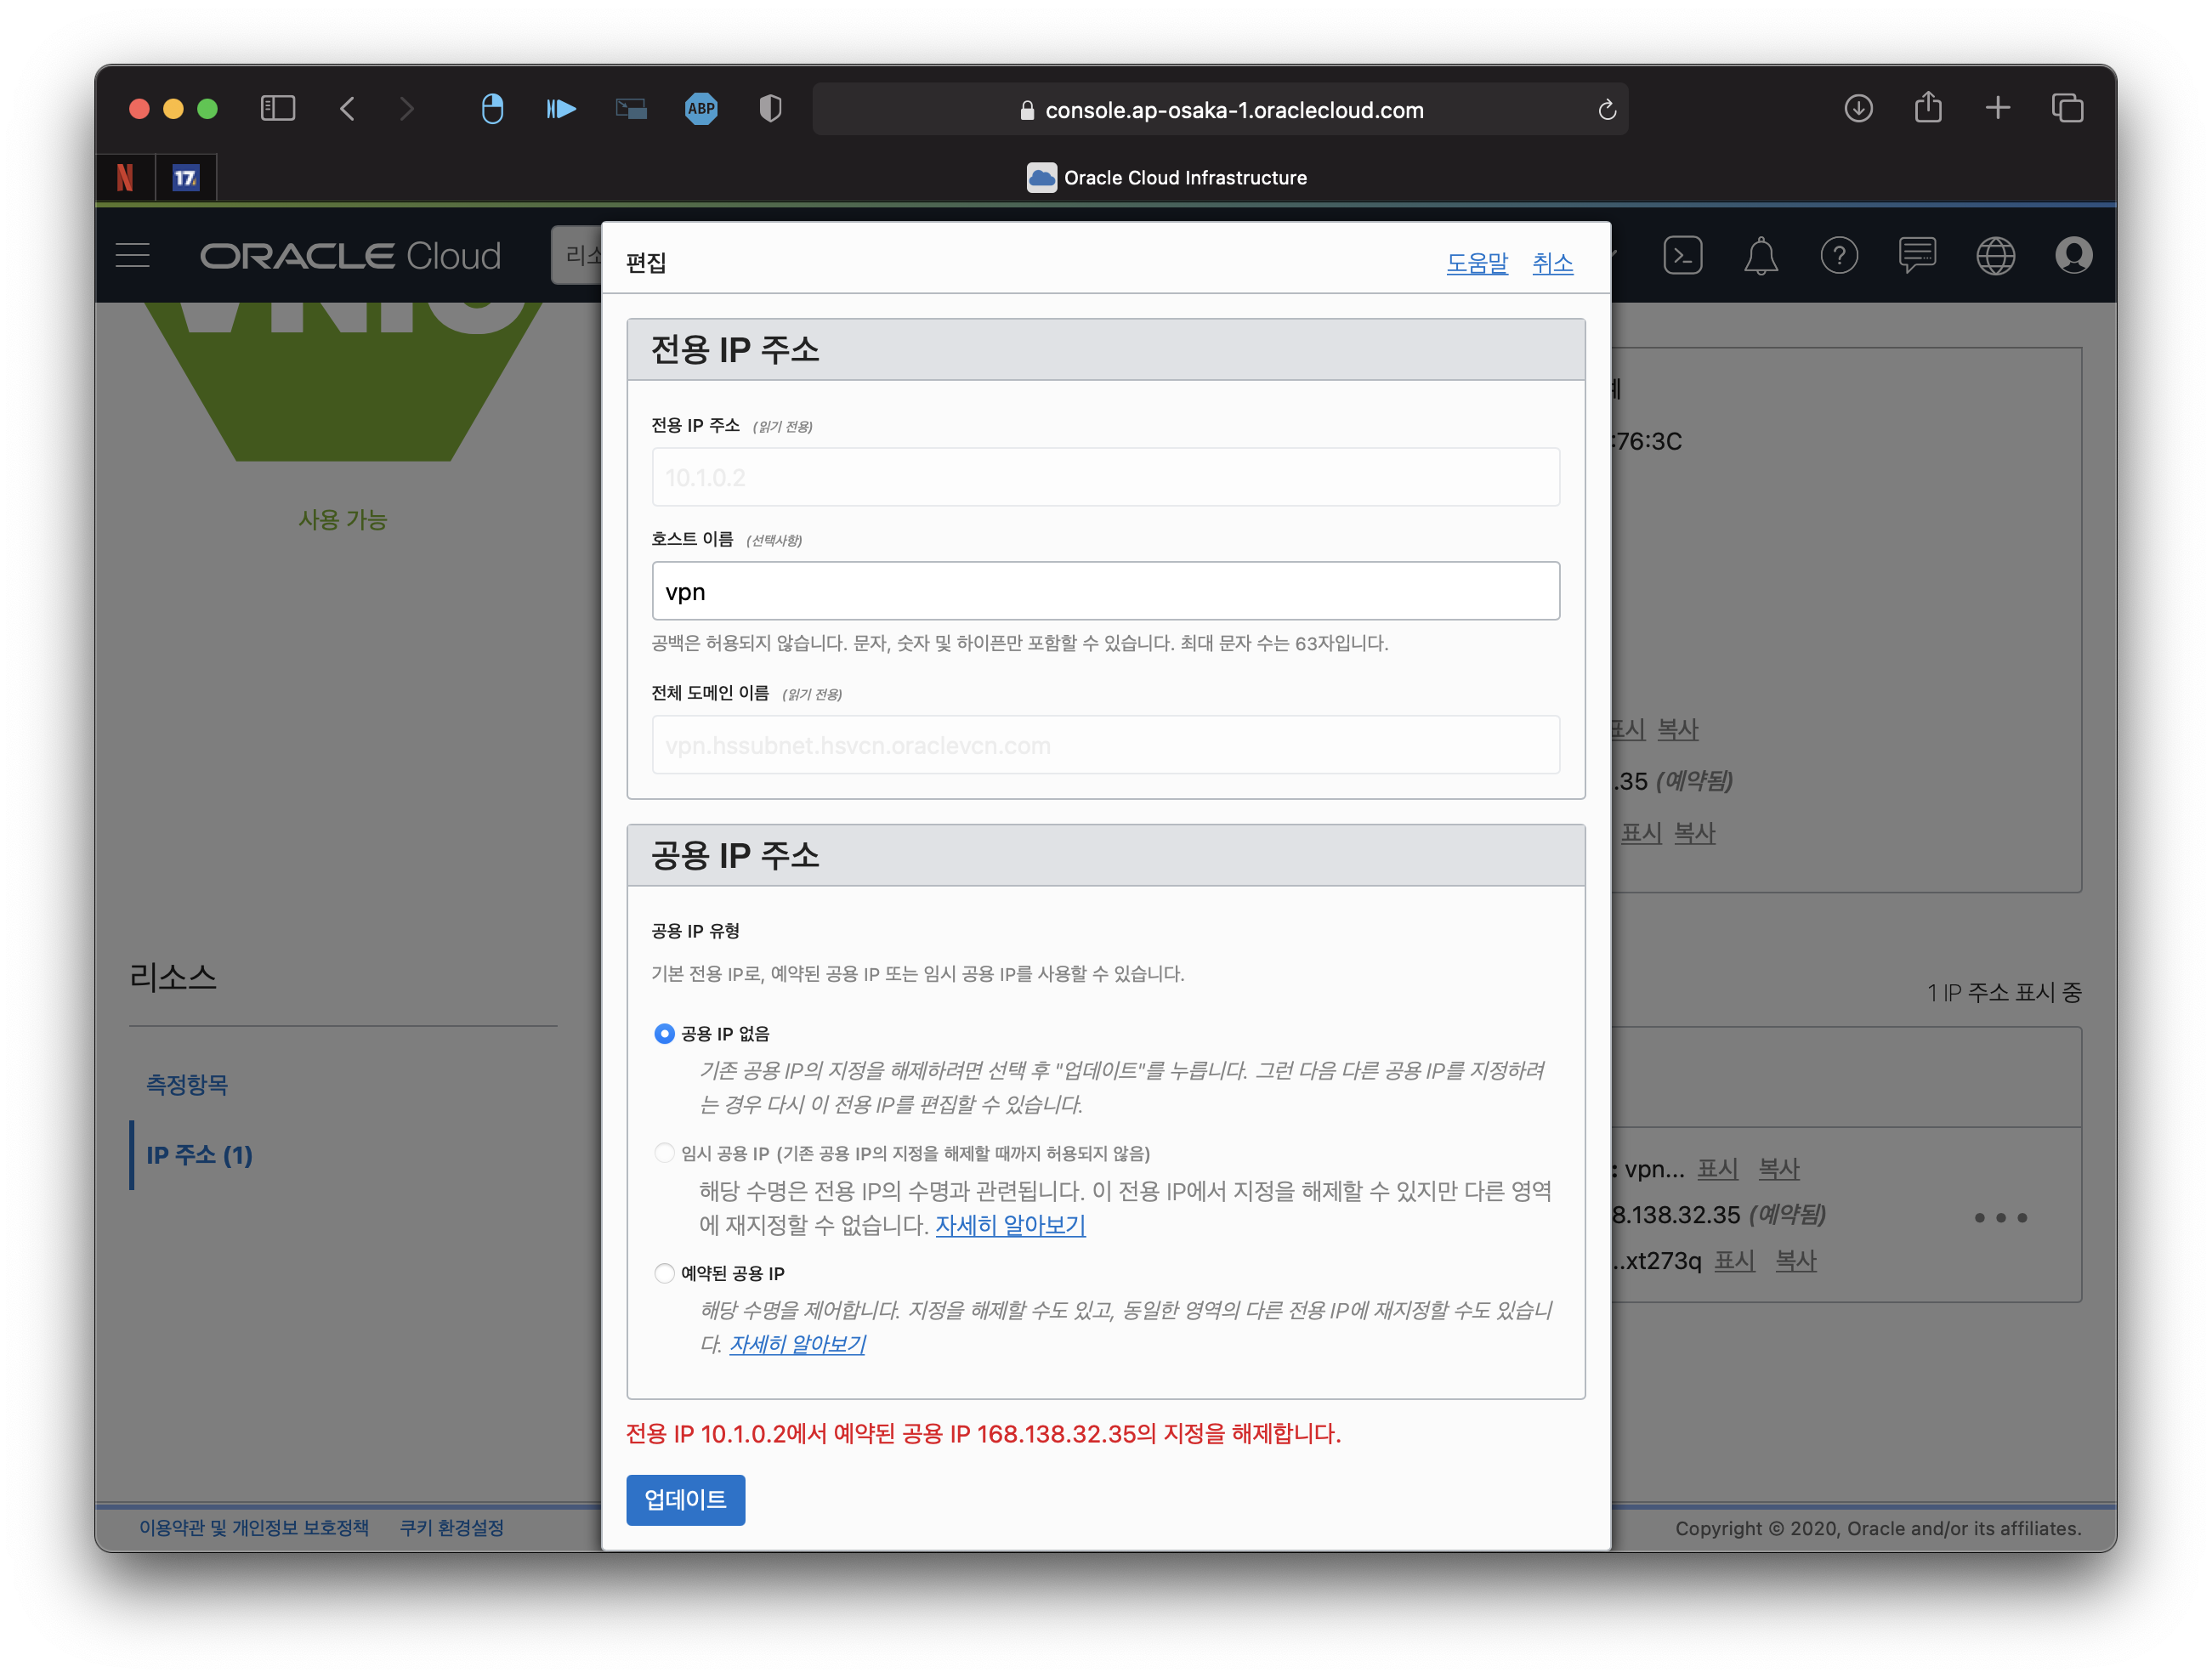The image size is (2212, 1678).
Task: Select the '예약된 공용 IP' radio option
Action: click(664, 1273)
